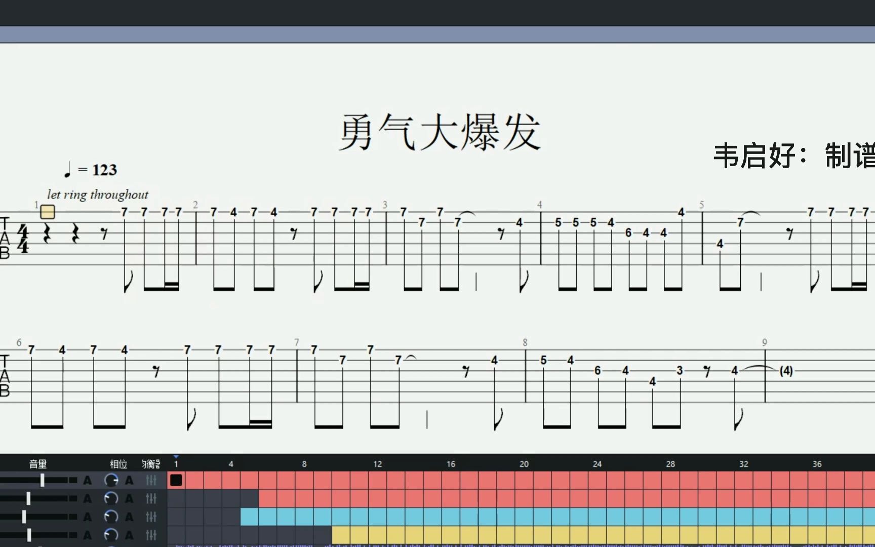The height and width of the screenshot is (547, 875).
Task: Click the blue playhead marker above bar 1
Action: [x=176, y=457]
